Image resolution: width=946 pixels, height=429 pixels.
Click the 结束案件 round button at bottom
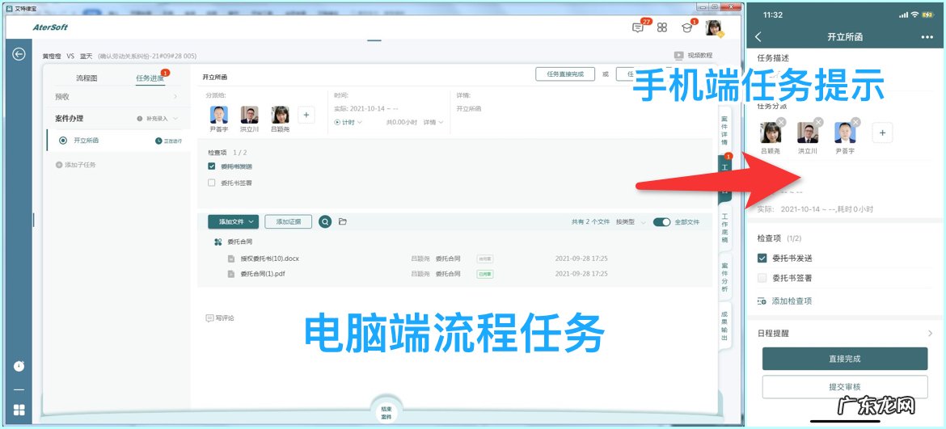point(386,413)
